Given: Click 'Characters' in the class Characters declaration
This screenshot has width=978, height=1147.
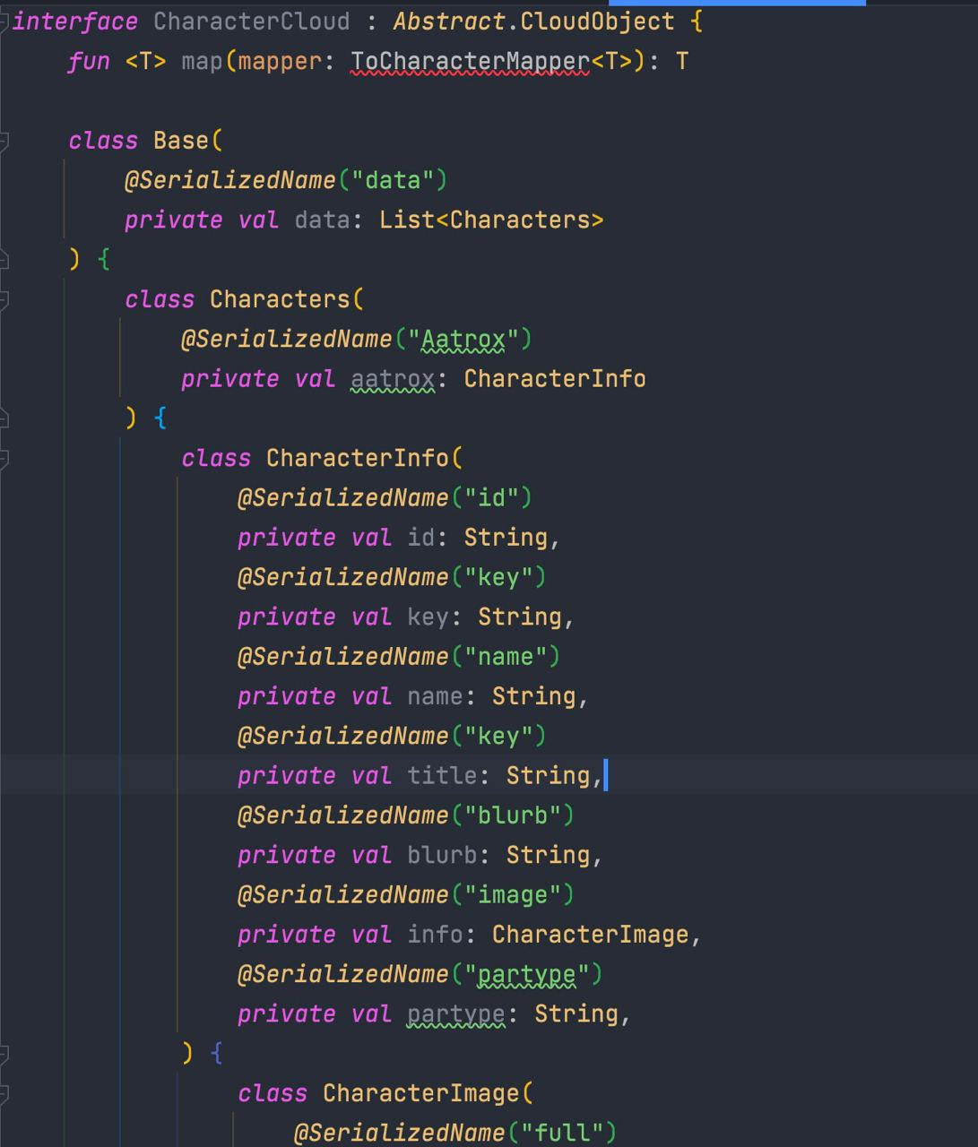Looking at the screenshot, I should click(x=280, y=299).
